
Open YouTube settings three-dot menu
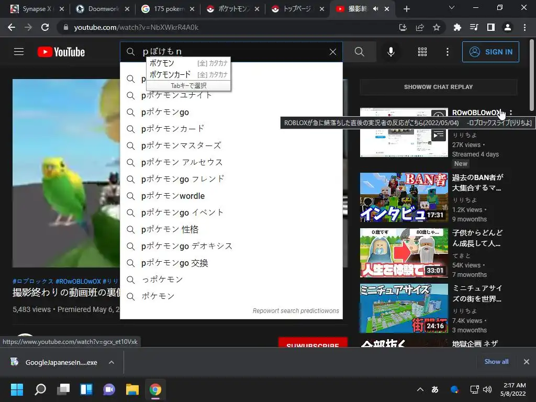click(x=447, y=52)
